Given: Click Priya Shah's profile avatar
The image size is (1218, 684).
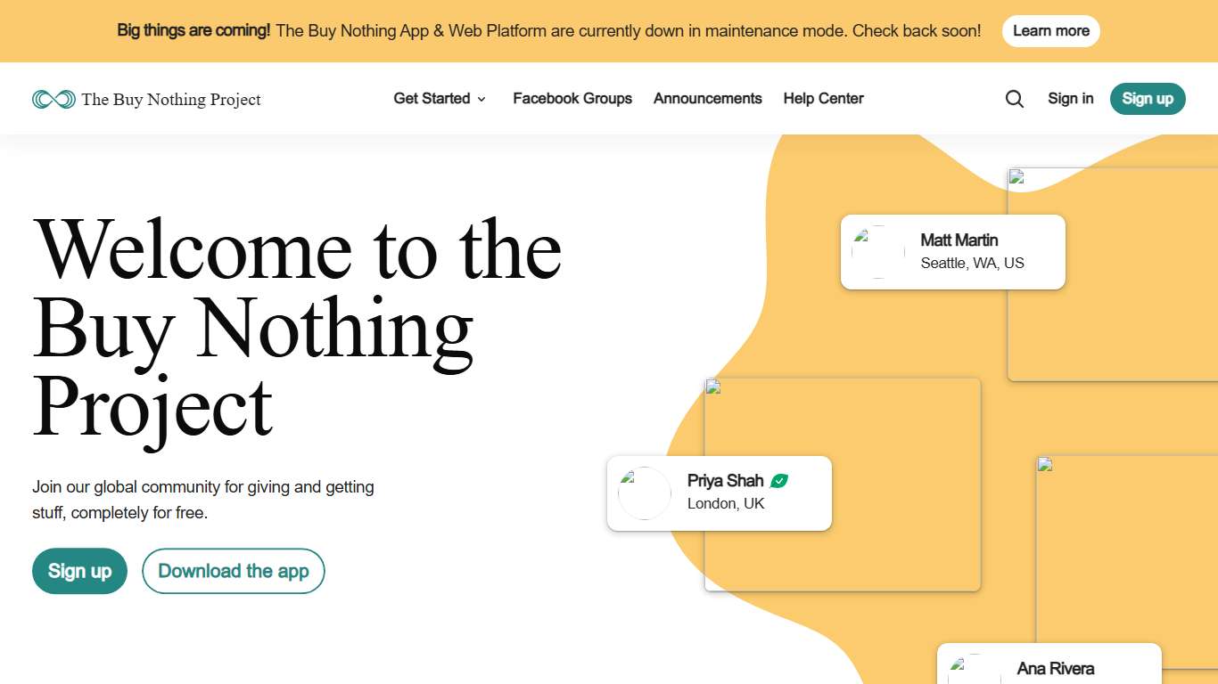Looking at the screenshot, I should (x=644, y=493).
